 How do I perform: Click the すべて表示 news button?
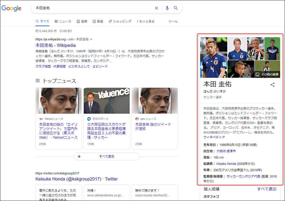click(107, 156)
